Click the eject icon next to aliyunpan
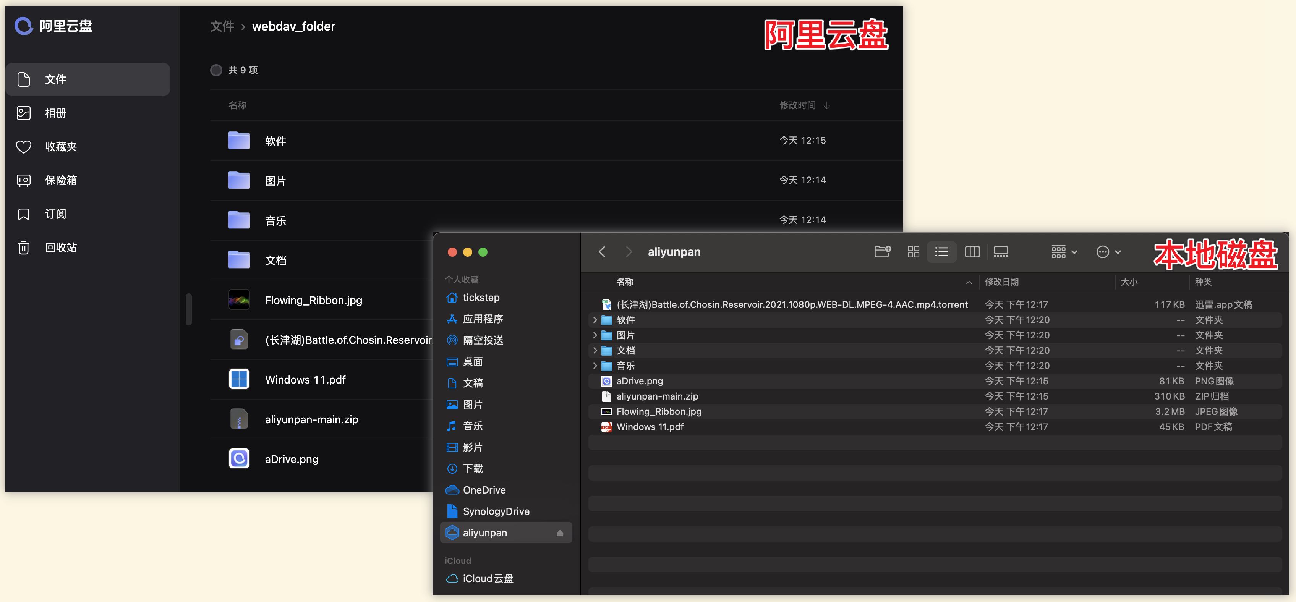Screen dimensions: 1296x602 pos(559,533)
